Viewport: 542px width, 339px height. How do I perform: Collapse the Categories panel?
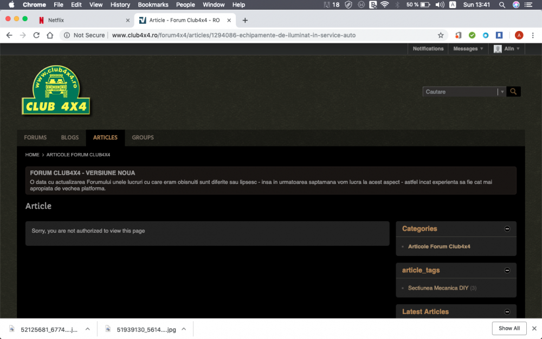(x=507, y=229)
